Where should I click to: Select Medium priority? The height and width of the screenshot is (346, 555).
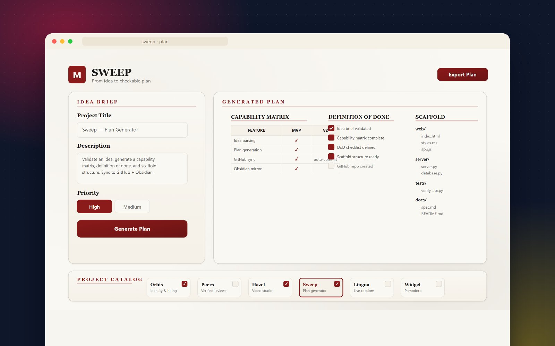[132, 207]
